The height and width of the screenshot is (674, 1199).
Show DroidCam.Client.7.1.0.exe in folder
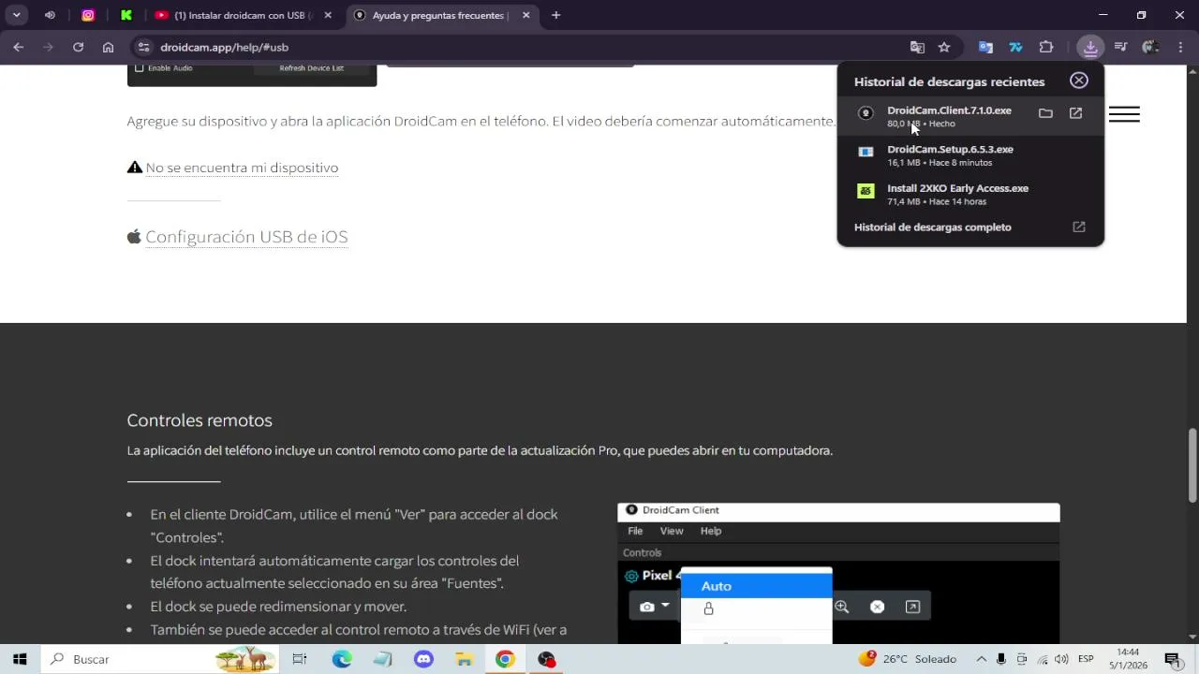[x=1045, y=113]
